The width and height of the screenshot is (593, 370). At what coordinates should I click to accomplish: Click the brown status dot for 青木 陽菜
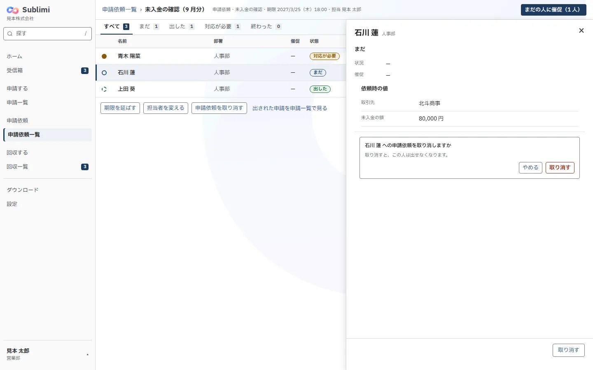[x=104, y=56]
